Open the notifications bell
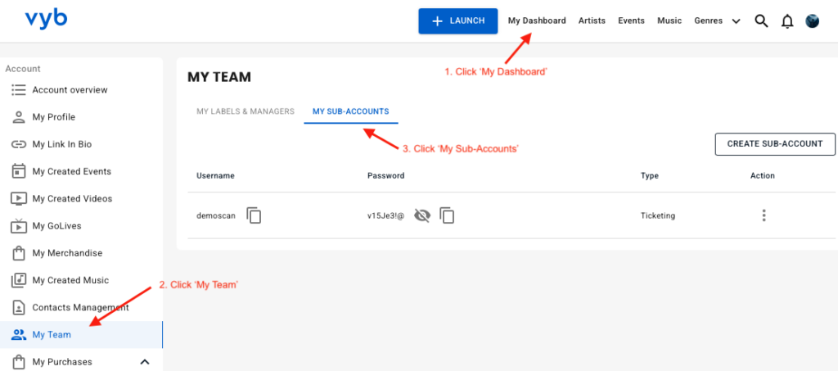Screen dimensions: 838x371 click(x=787, y=21)
